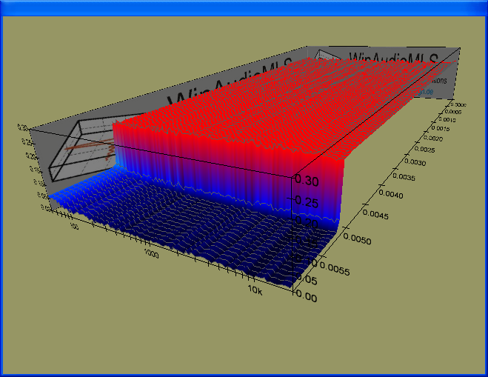Click the large 0.30 amplitude axis label
The image size is (488, 377).
307,180
